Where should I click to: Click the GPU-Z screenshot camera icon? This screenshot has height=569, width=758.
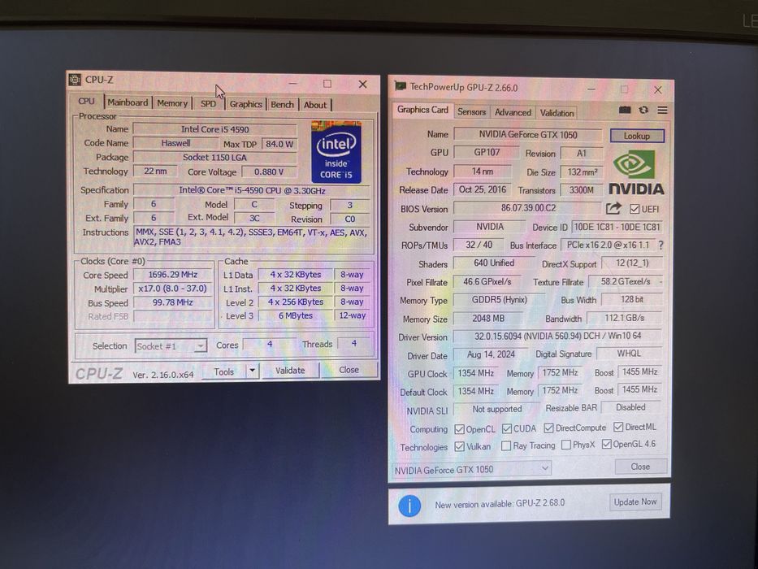(625, 111)
